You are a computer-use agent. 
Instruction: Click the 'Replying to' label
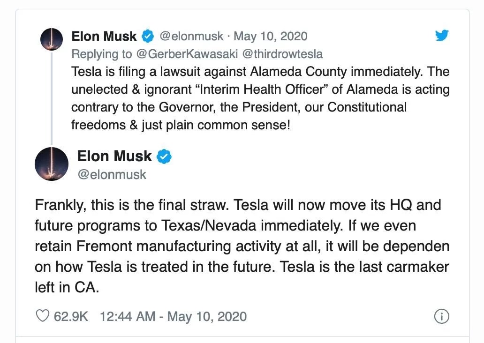[x=101, y=54]
